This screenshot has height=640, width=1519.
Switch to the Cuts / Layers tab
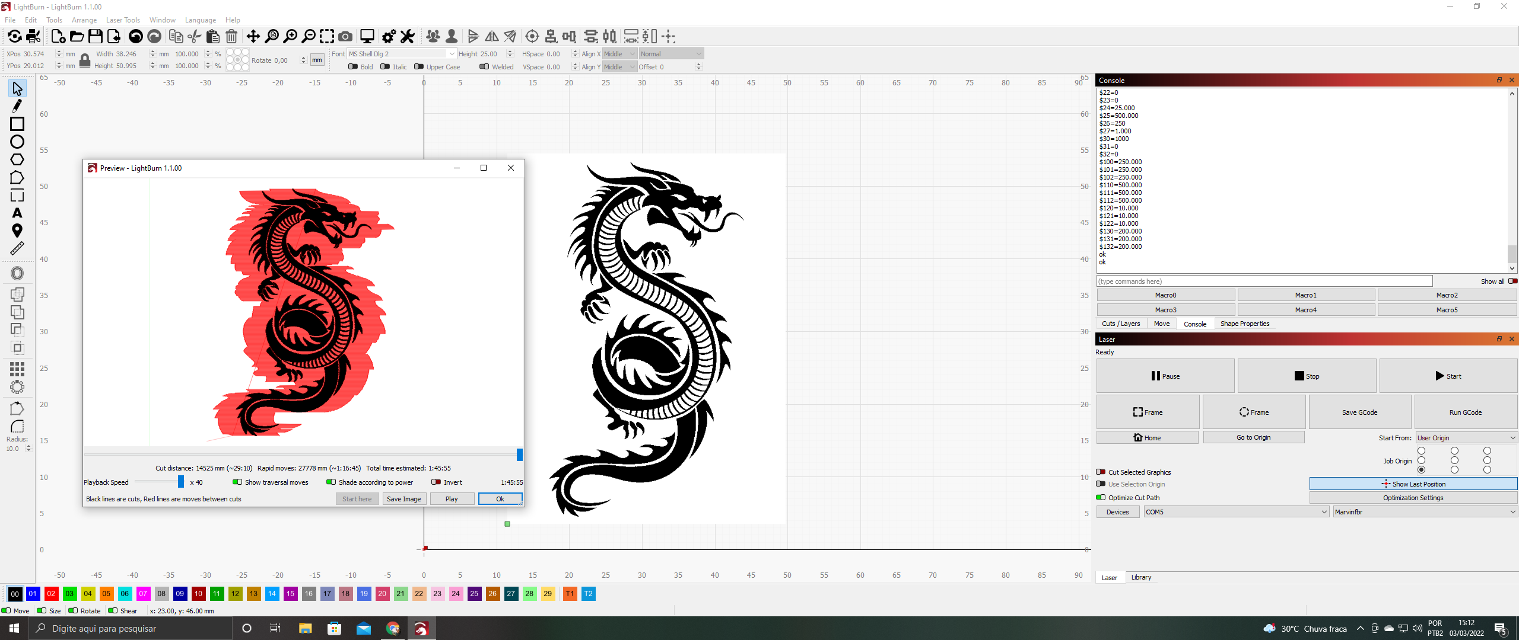point(1120,324)
